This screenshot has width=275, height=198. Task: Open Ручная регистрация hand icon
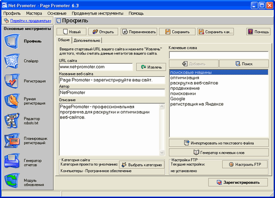(12, 101)
